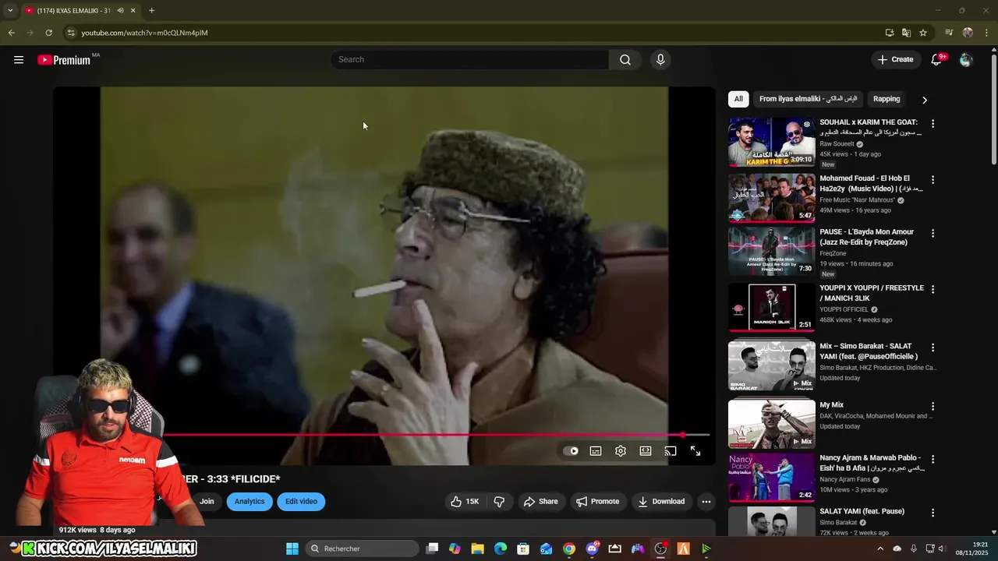Screen dimensions: 998x561
Task: Open the tab search dropdown arrow
Action: tap(10, 11)
